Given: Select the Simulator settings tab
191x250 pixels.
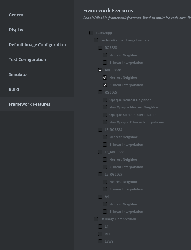Looking at the screenshot, I should (19, 74).
